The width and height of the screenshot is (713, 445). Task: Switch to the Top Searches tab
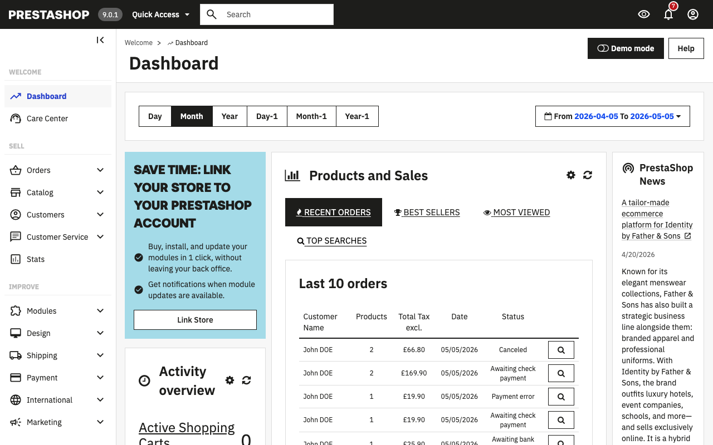point(332,241)
